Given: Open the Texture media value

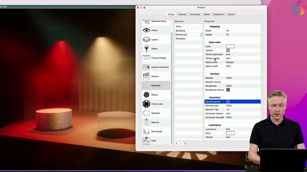Looking at the screenshot, I should coord(228,58).
